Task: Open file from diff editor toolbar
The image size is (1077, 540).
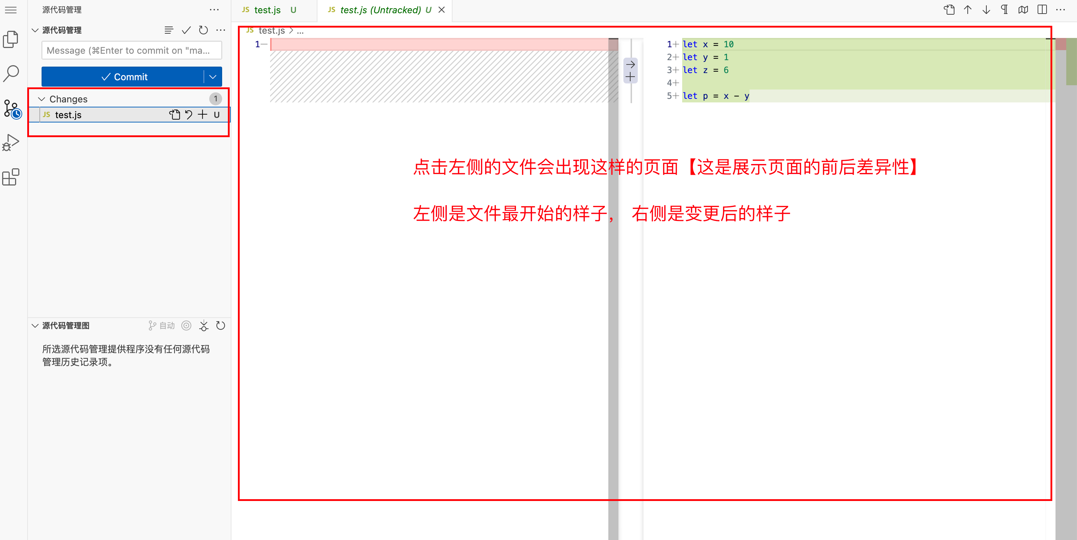Action: coord(949,10)
